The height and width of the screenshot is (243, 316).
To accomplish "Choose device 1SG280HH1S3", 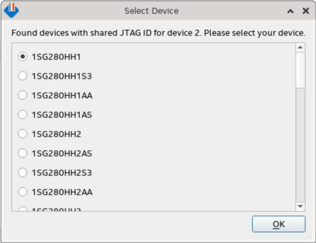I will pos(22,76).
